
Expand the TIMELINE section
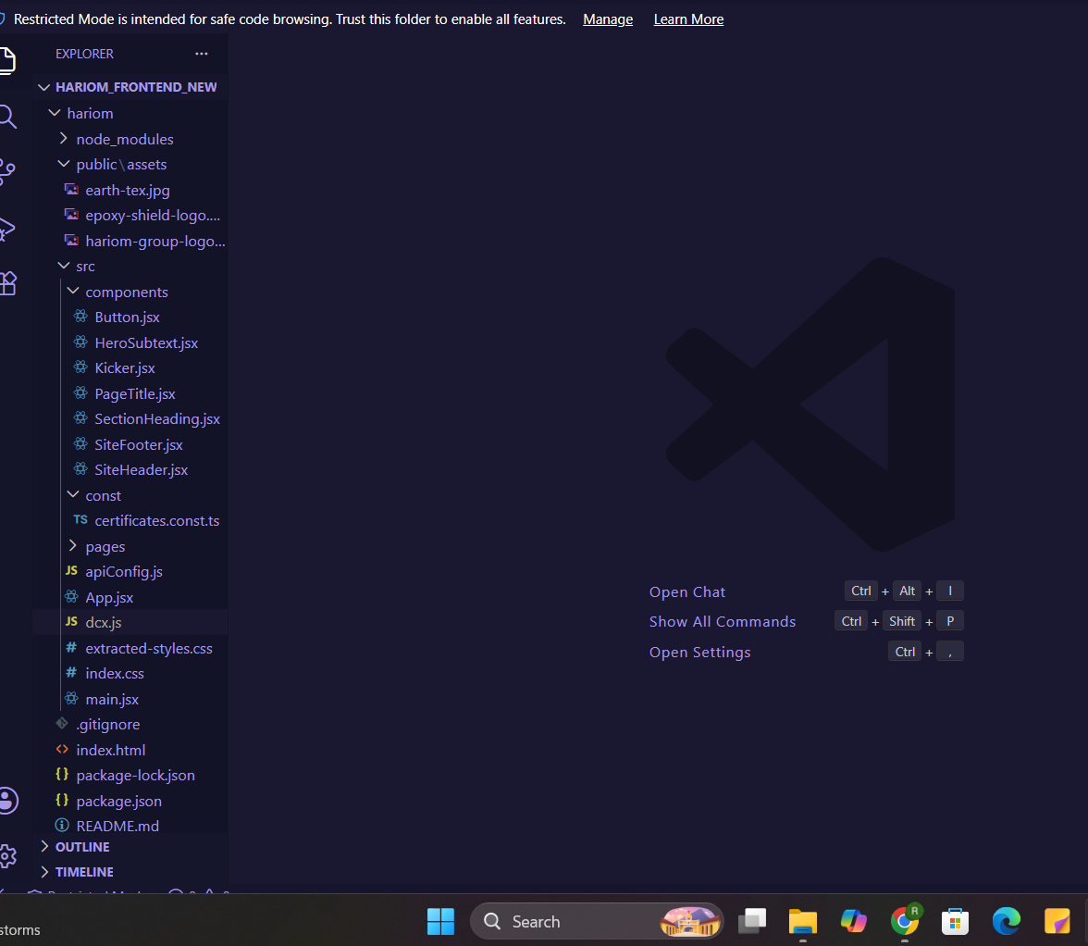(130, 872)
